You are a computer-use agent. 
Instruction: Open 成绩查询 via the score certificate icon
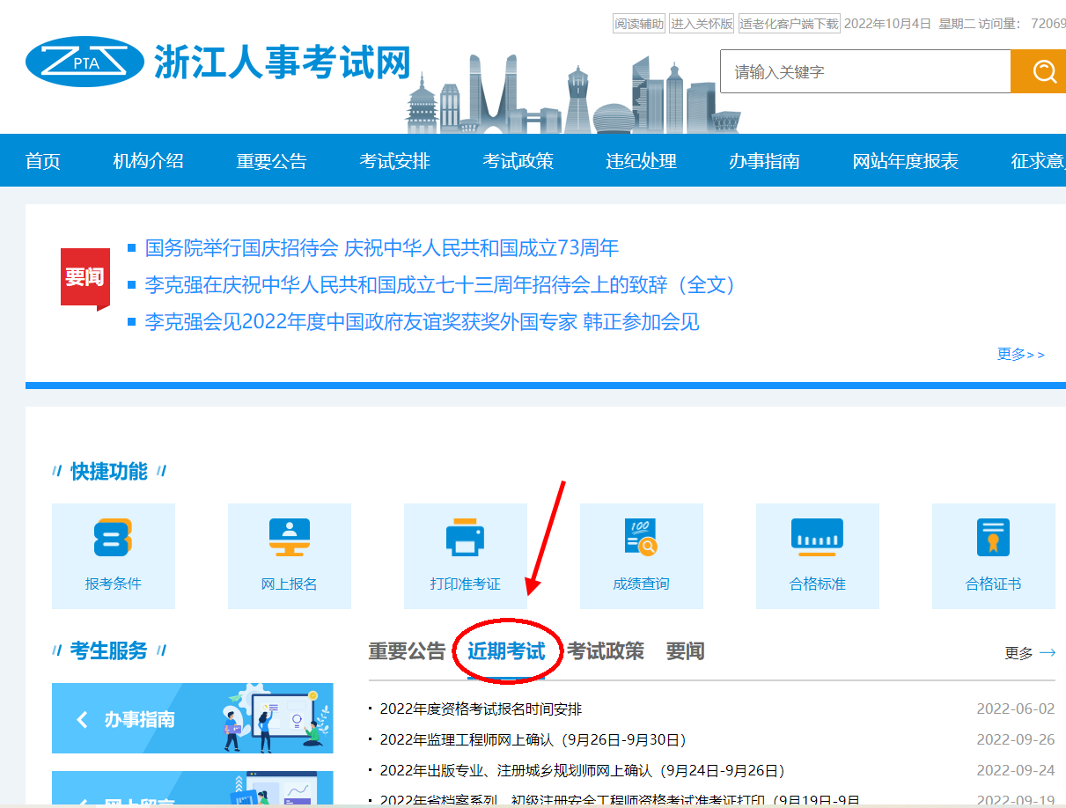(x=641, y=537)
